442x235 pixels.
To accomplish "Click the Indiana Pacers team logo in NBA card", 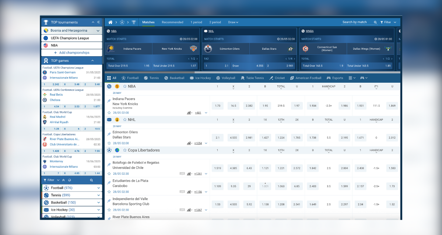I will click(x=110, y=49).
